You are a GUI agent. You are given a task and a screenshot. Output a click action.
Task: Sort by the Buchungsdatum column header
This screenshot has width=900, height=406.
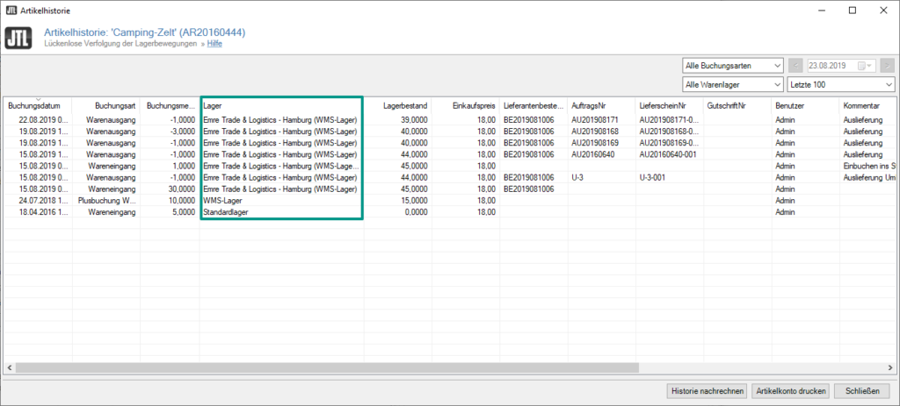tap(36, 105)
